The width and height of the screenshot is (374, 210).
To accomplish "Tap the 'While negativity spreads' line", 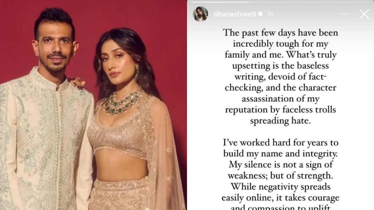I will pos(280,187).
